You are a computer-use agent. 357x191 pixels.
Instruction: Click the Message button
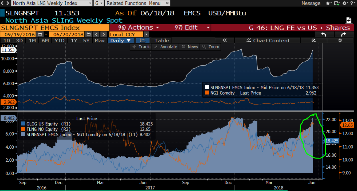tap(311, 3)
